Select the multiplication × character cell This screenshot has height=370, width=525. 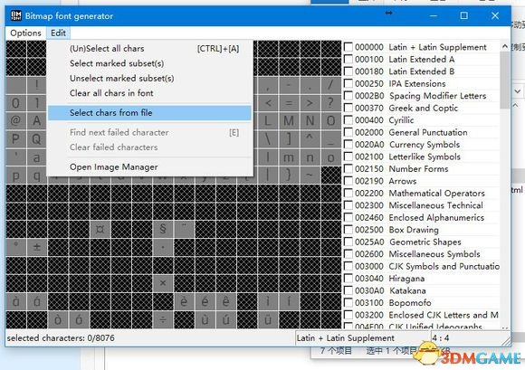click(163, 283)
